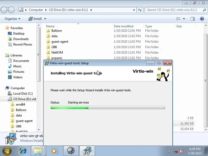Toggle the preview pane icon
This screenshot has width=208, height=156.
point(193,19)
